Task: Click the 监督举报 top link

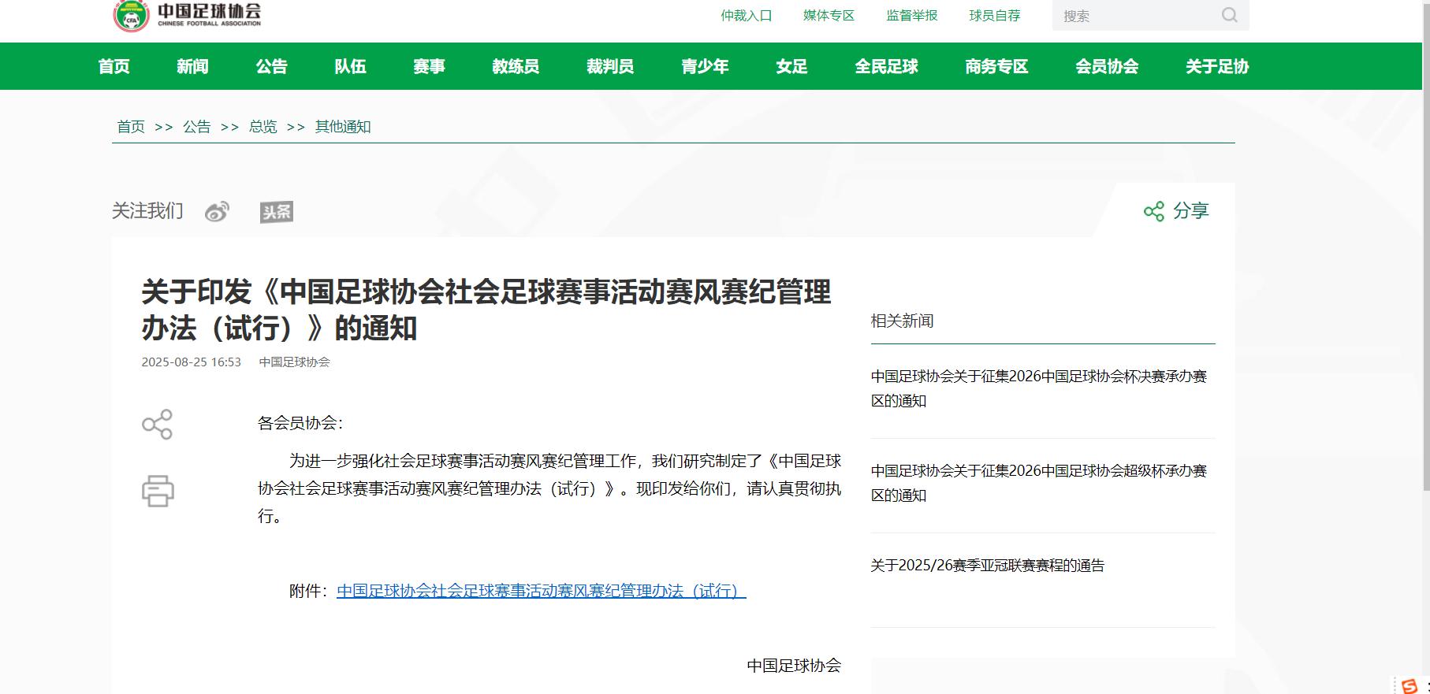Action: [912, 16]
